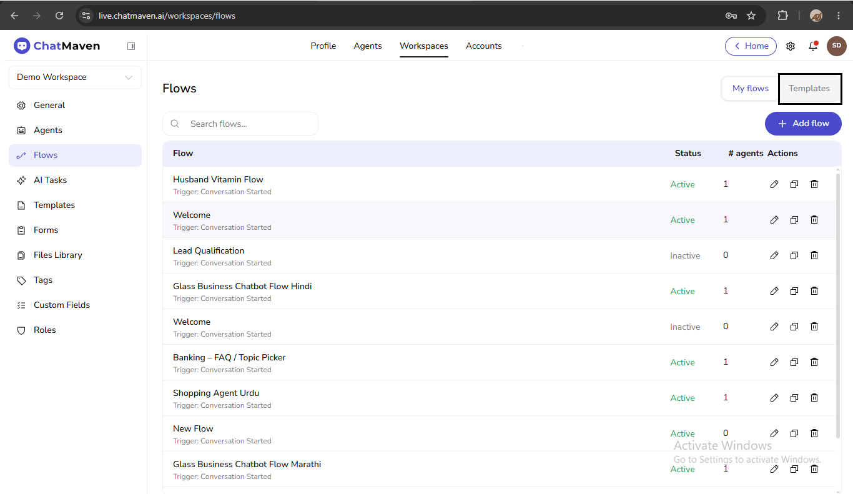Open Agents in the sidebar

point(75,131)
